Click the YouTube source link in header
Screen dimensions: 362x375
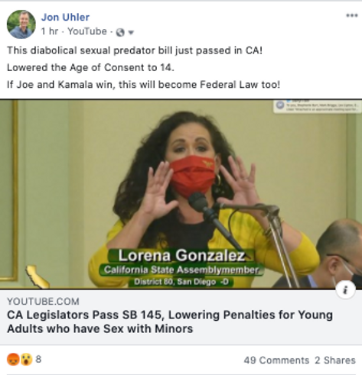(87, 31)
